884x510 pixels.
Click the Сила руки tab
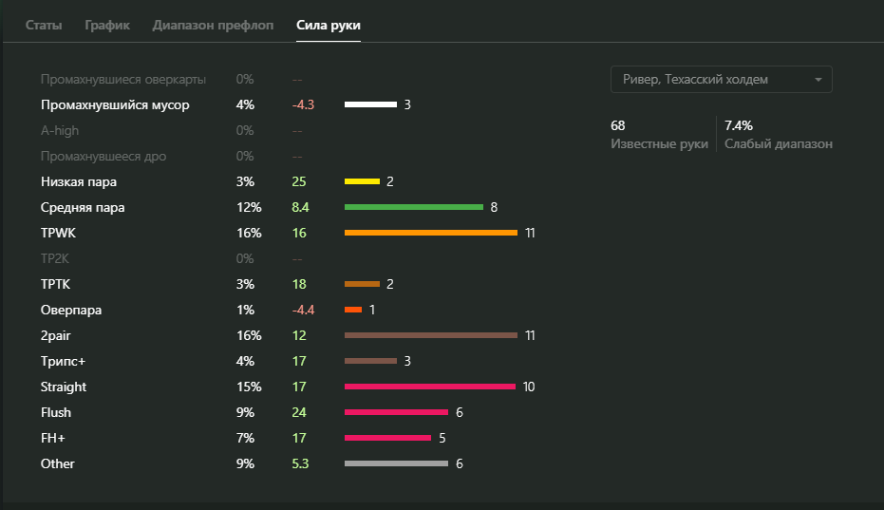tap(329, 25)
